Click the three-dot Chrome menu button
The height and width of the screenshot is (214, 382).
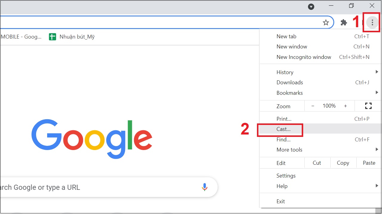click(x=372, y=22)
